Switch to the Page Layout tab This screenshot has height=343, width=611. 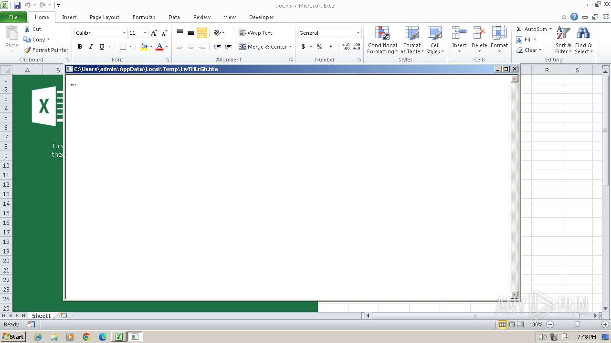pyautogui.click(x=105, y=17)
